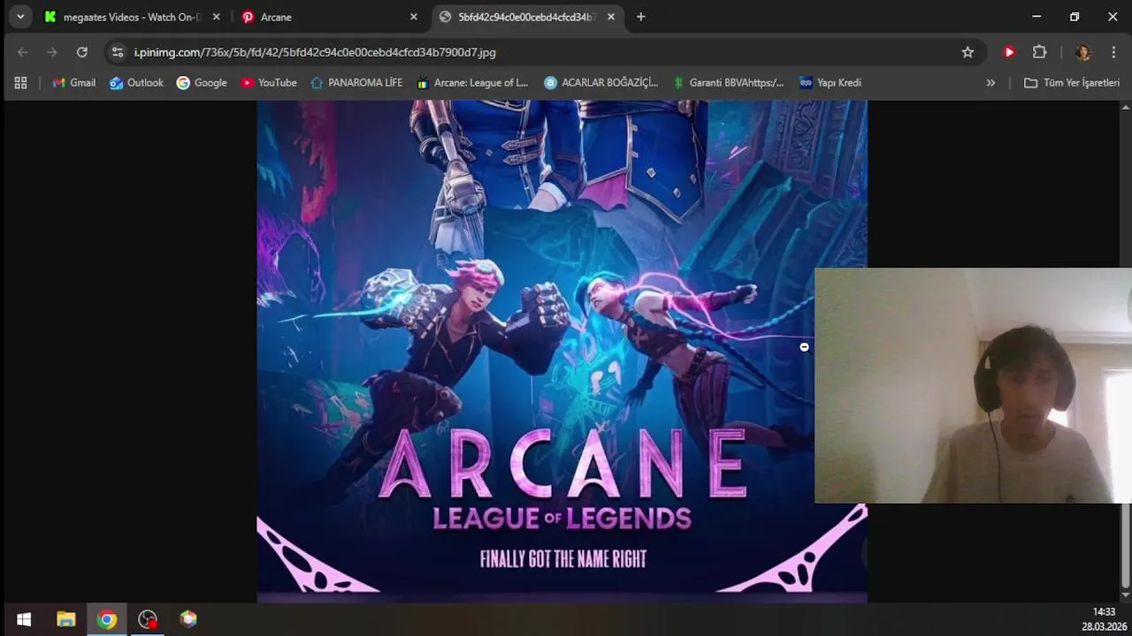Open the Yapı Kredi bookmark
Image resolution: width=1132 pixels, height=636 pixels.
(x=830, y=82)
